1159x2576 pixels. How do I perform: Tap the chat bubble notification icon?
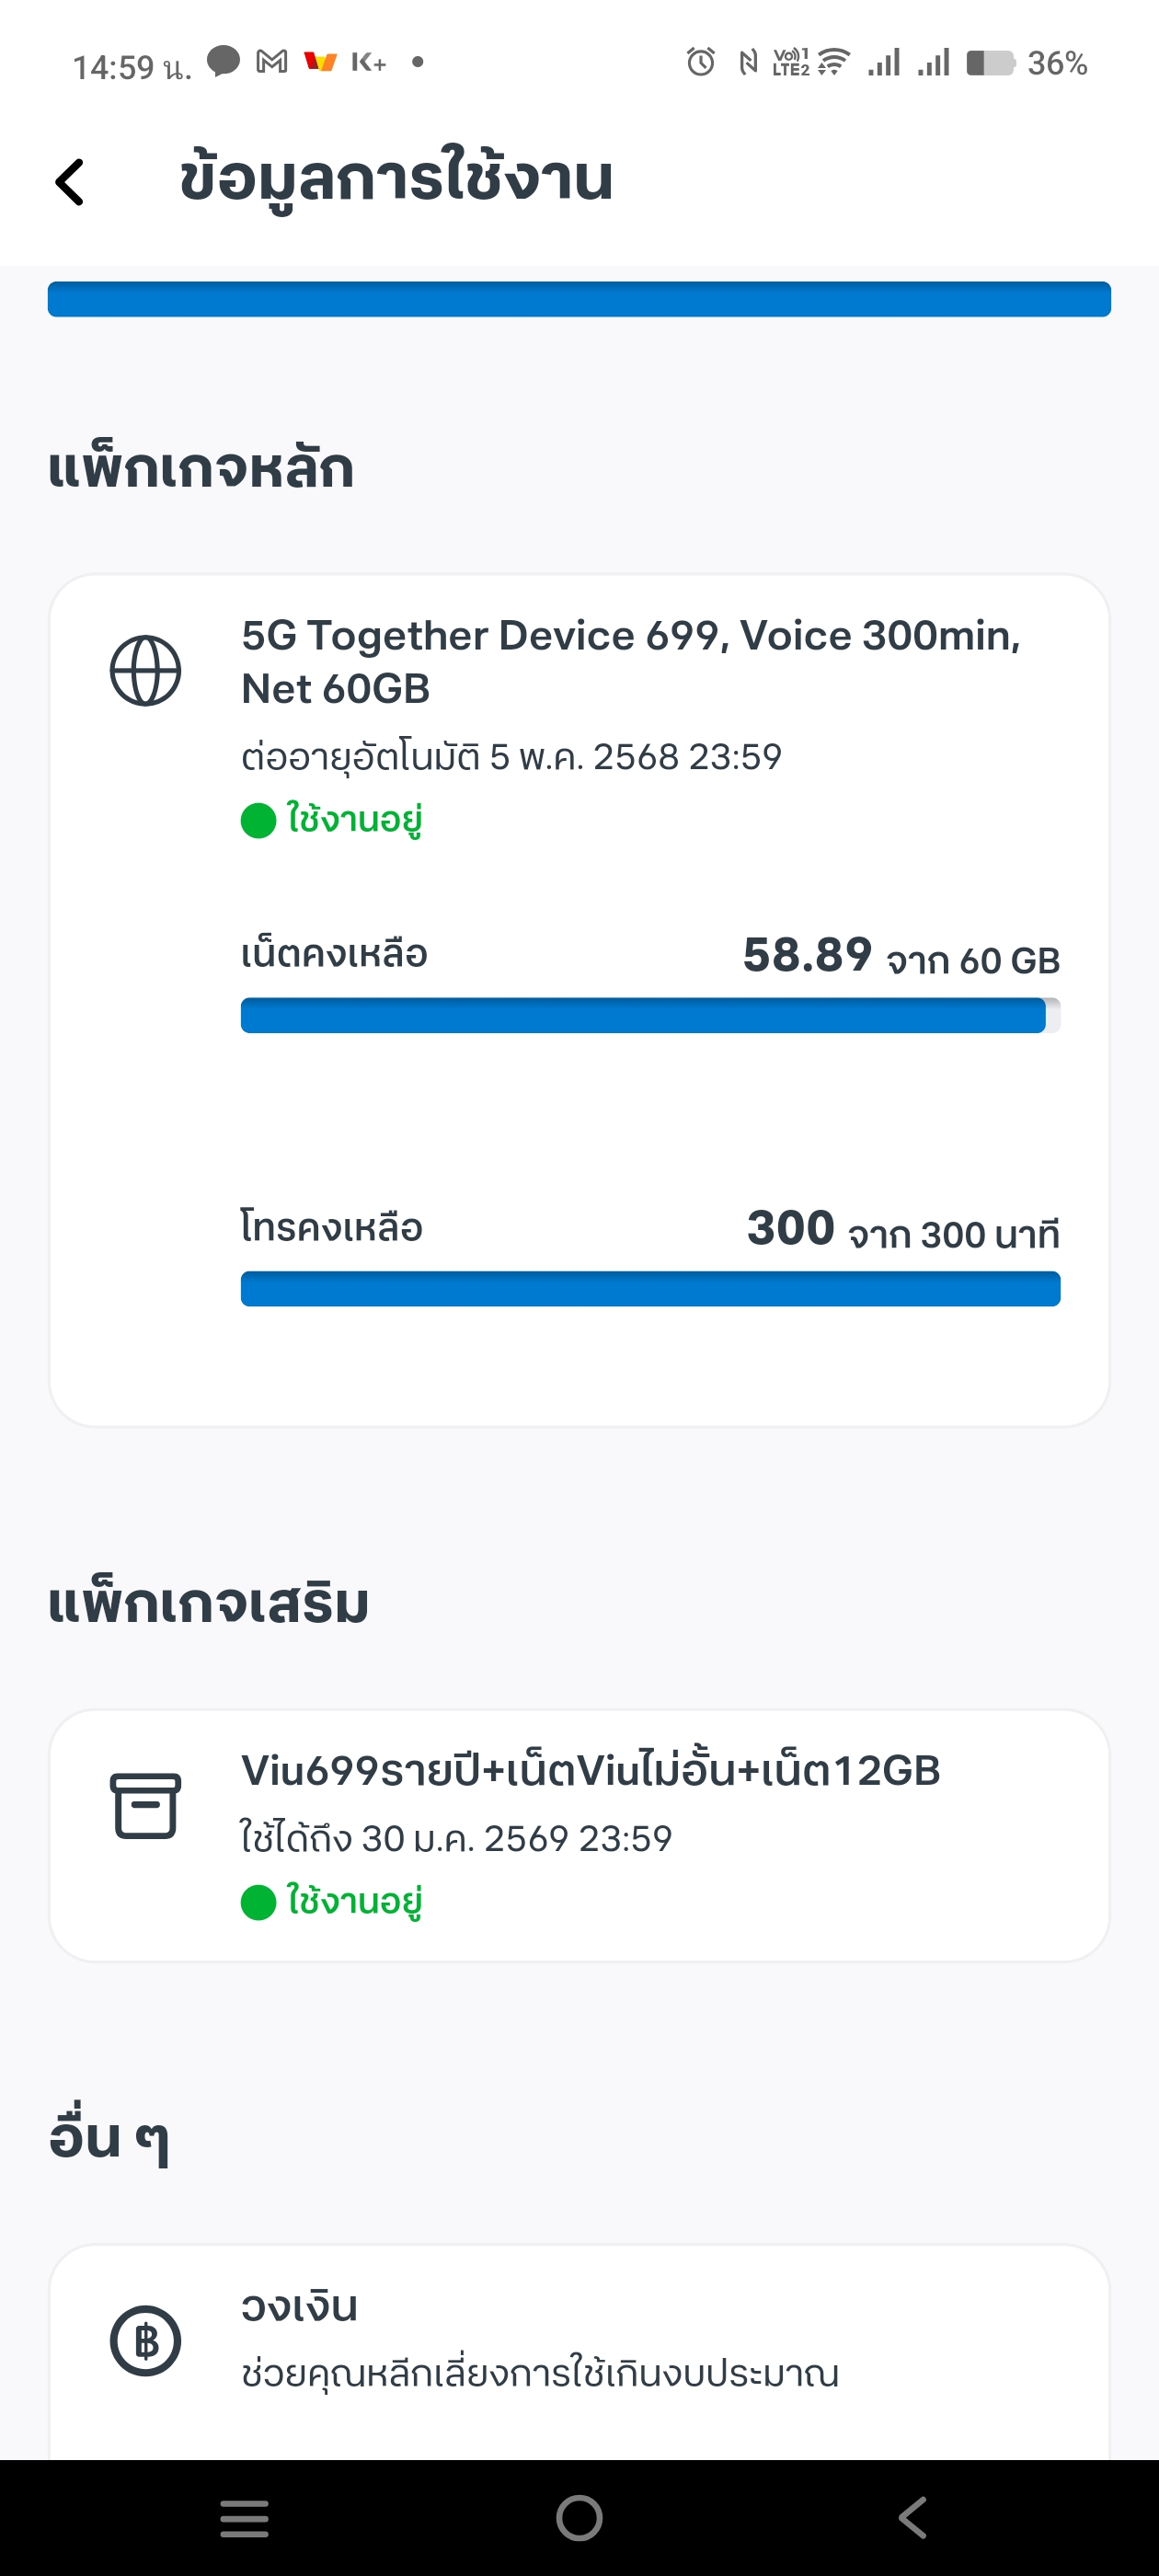[223, 61]
